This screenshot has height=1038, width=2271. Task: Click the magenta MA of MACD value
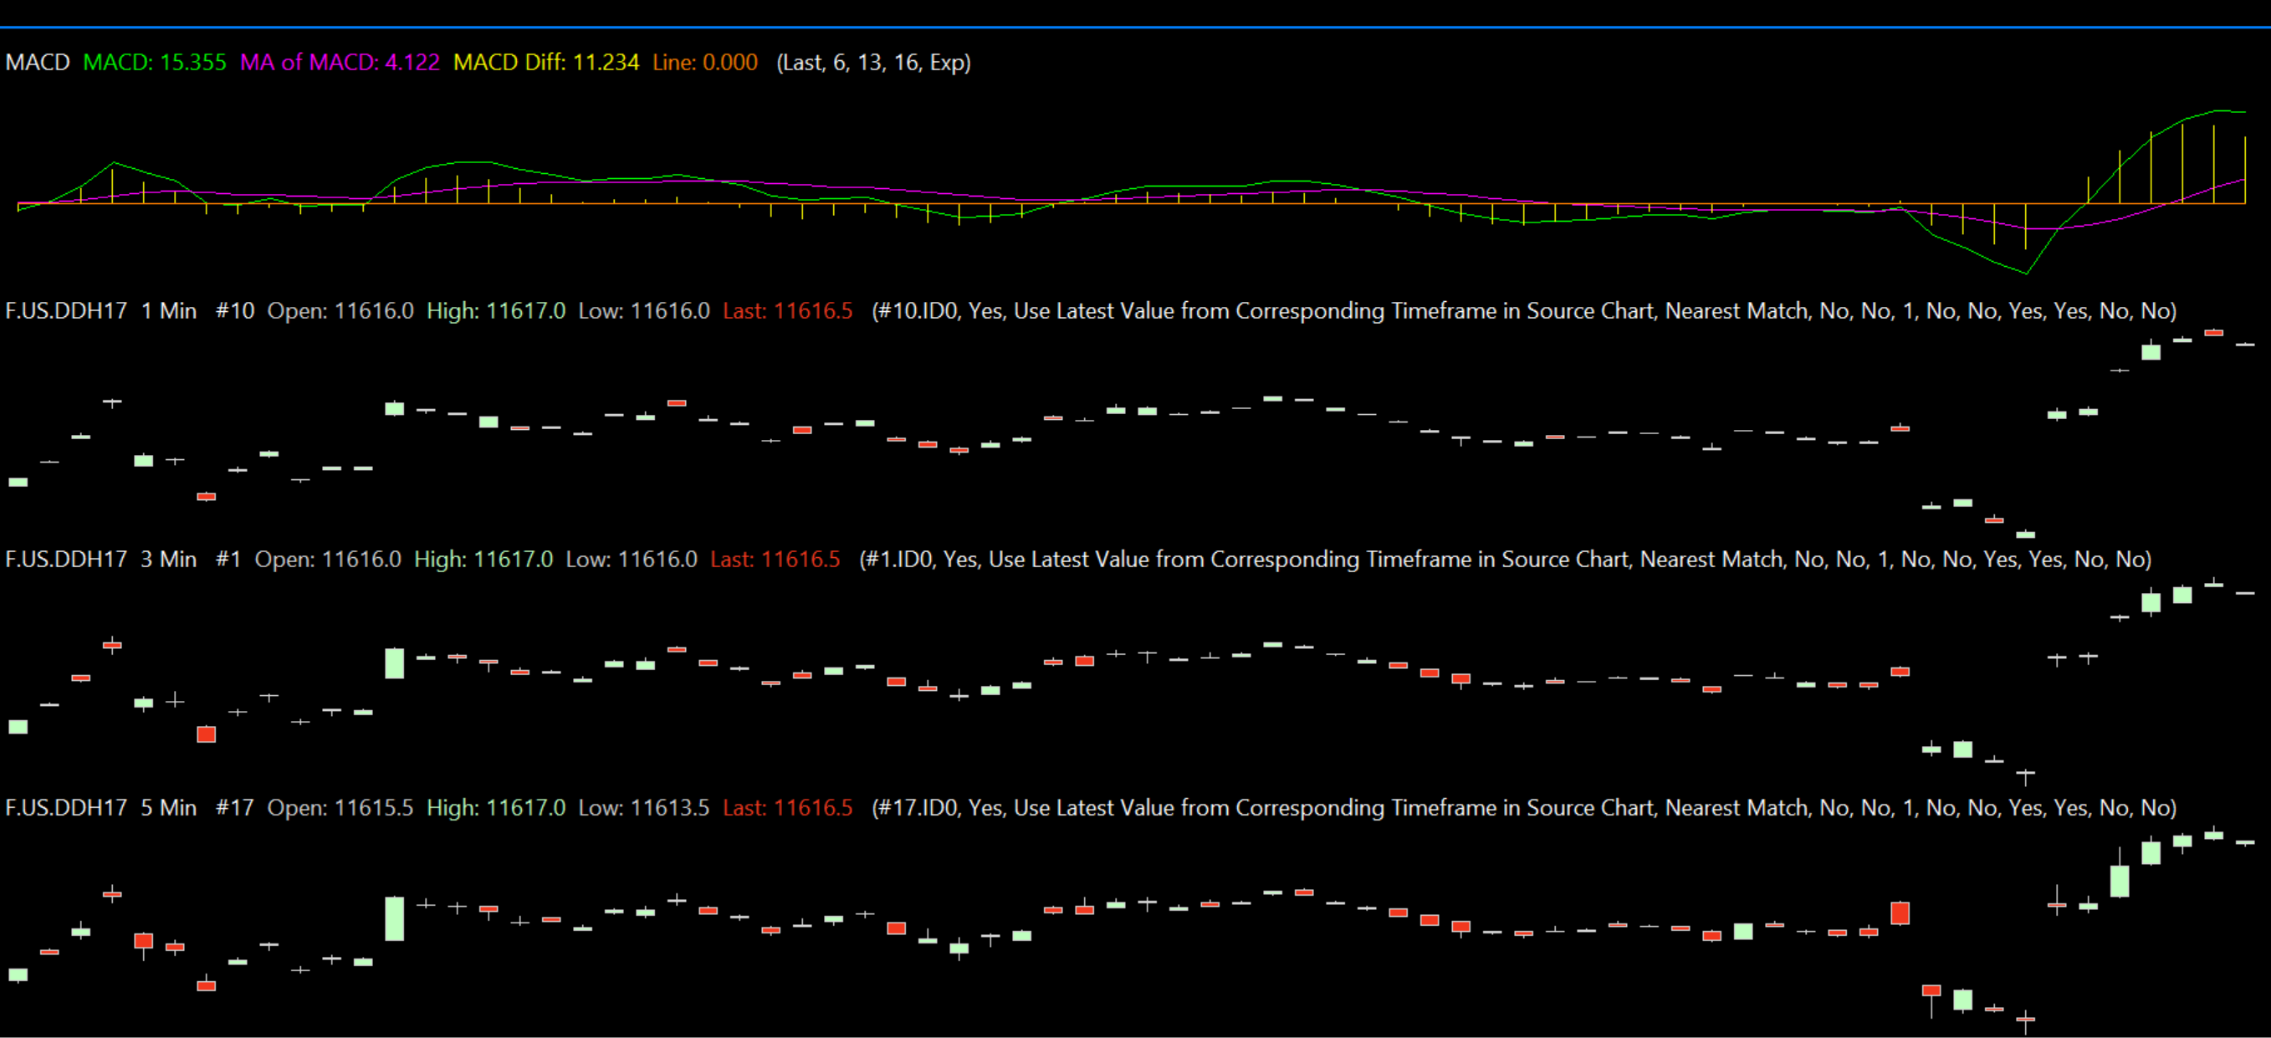[340, 63]
